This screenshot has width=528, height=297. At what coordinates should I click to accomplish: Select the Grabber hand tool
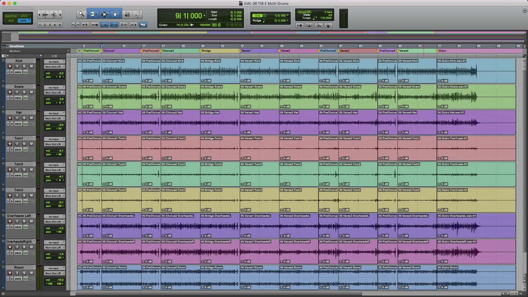(116, 14)
